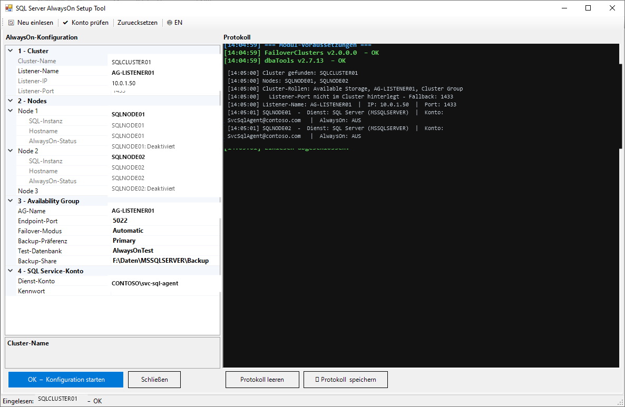Select the Node 3 row

tap(28, 191)
